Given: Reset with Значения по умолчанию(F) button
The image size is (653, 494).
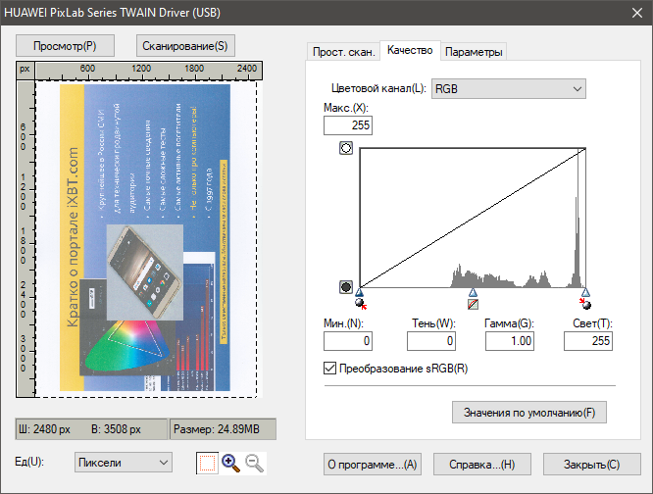Looking at the screenshot, I should pyautogui.click(x=529, y=413).
